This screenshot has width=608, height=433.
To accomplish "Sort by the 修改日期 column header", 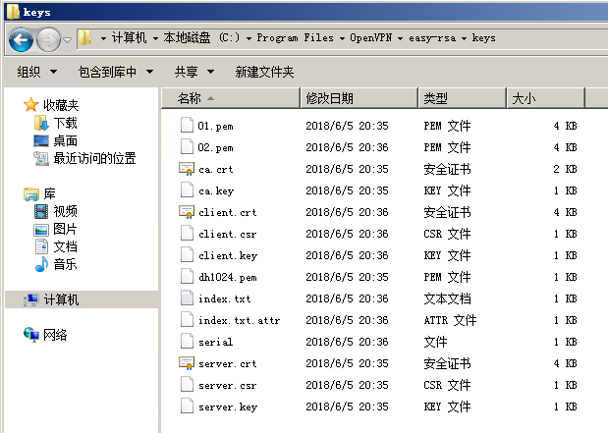I will tap(359, 98).
